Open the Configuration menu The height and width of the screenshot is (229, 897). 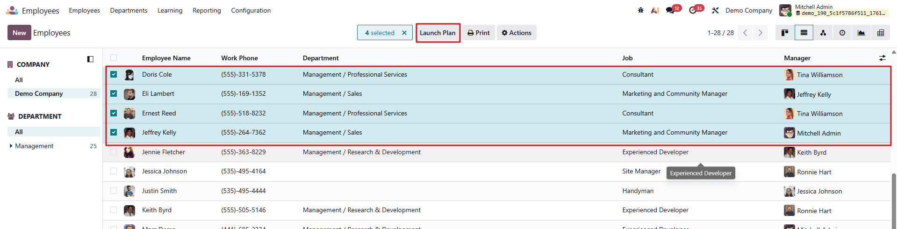[x=251, y=10]
